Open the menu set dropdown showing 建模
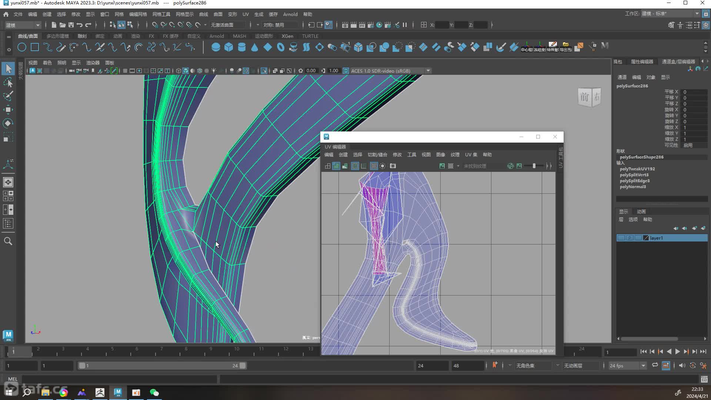Viewport: 711px width, 400px height. pyautogui.click(x=23, y=25)
